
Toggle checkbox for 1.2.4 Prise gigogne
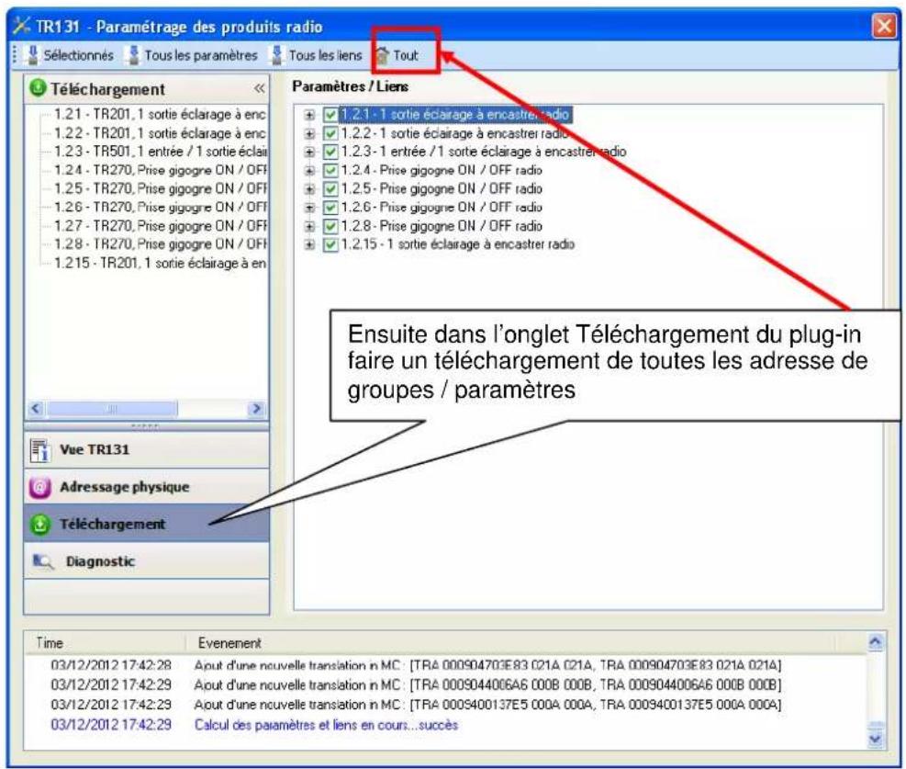pyautogui.click(x=330, y=171)
